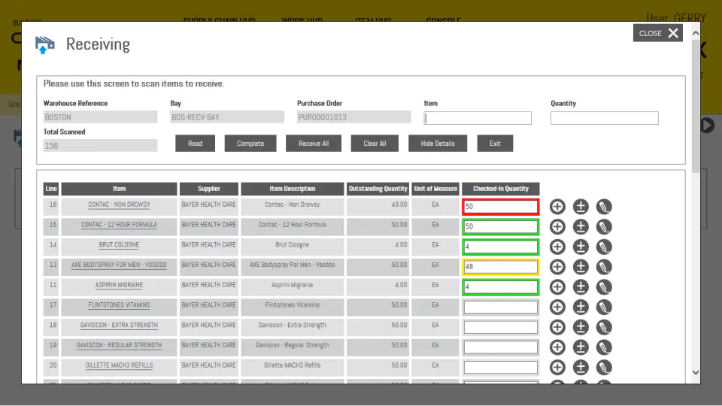
Task: Click the Hide Details button
Action: [x=438, y=143]
